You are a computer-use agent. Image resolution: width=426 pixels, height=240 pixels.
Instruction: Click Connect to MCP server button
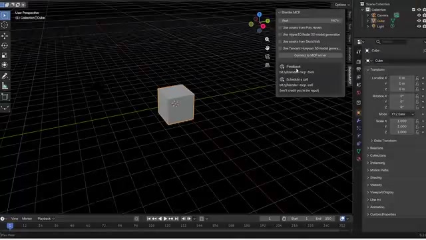(x=310, y=55)
